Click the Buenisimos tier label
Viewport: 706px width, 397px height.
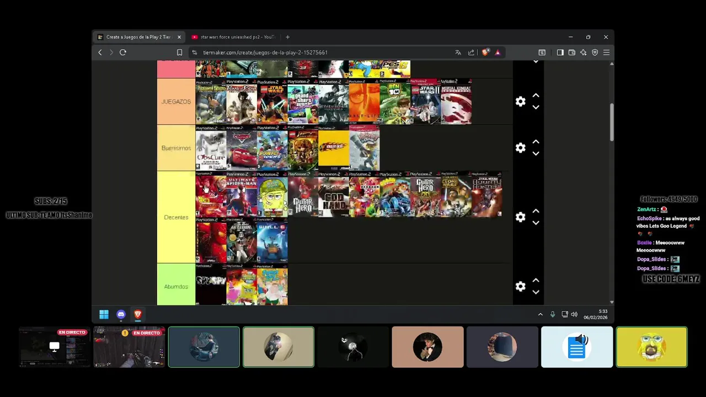tap(176, 148)
